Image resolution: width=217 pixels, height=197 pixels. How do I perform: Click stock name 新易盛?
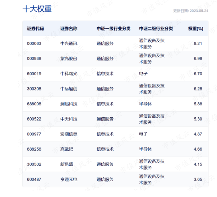[67, 164]
